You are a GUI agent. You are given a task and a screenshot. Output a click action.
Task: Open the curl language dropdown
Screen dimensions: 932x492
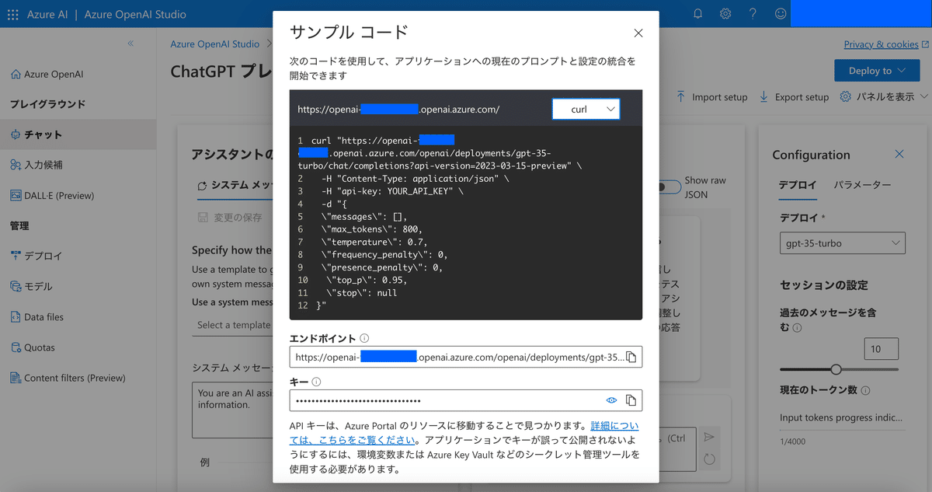click(586, 109)
